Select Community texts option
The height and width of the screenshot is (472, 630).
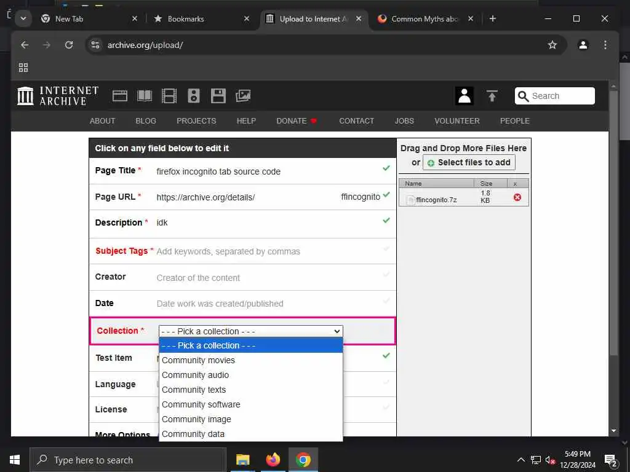(x=251, y=390)
